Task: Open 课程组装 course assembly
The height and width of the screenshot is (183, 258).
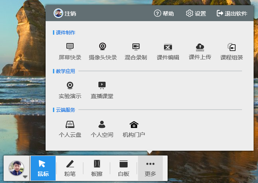Action: pyautogui.click(x=232, y=51)
